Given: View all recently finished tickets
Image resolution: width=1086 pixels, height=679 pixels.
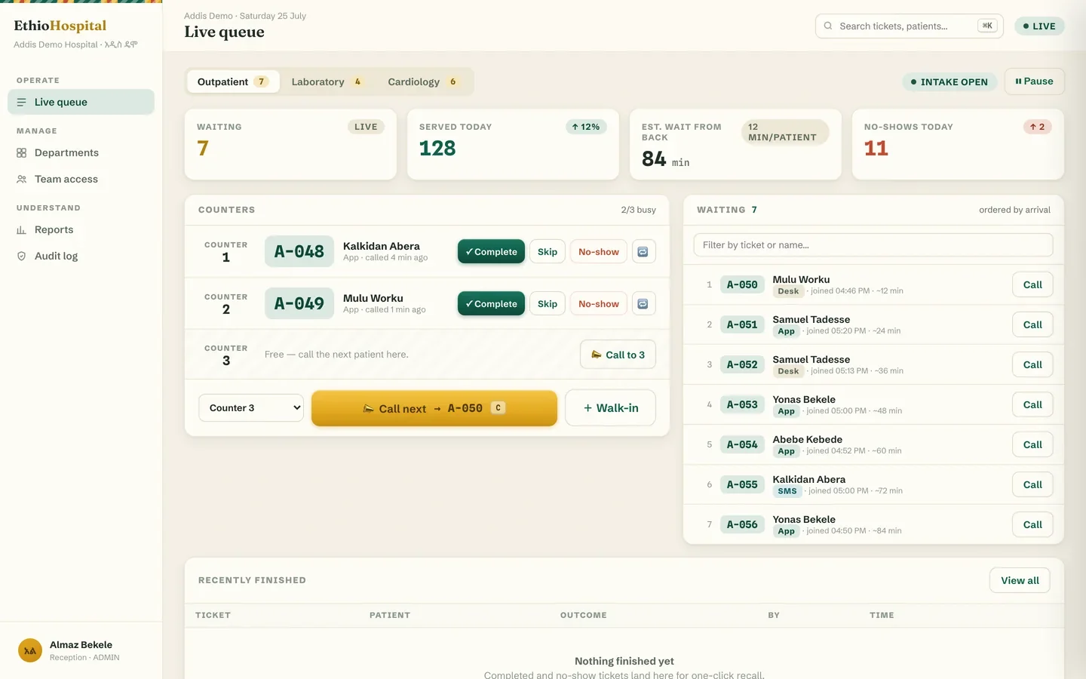Looking at the screenshot, I should pyautogui.click(x=1020, y=580).
